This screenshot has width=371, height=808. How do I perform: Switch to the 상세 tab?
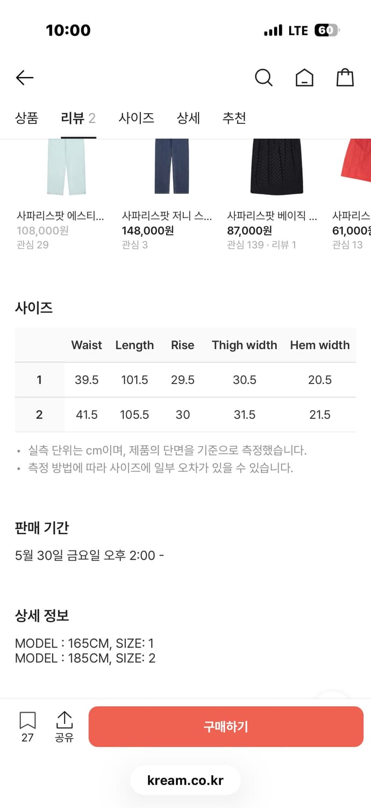pos(188,118)
